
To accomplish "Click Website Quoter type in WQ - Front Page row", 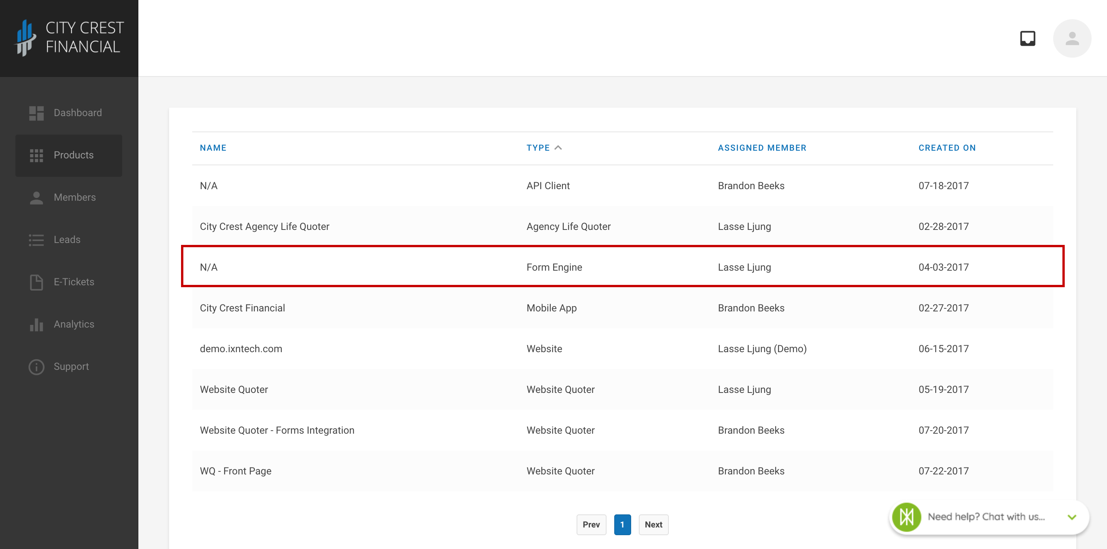I will 560,471.
